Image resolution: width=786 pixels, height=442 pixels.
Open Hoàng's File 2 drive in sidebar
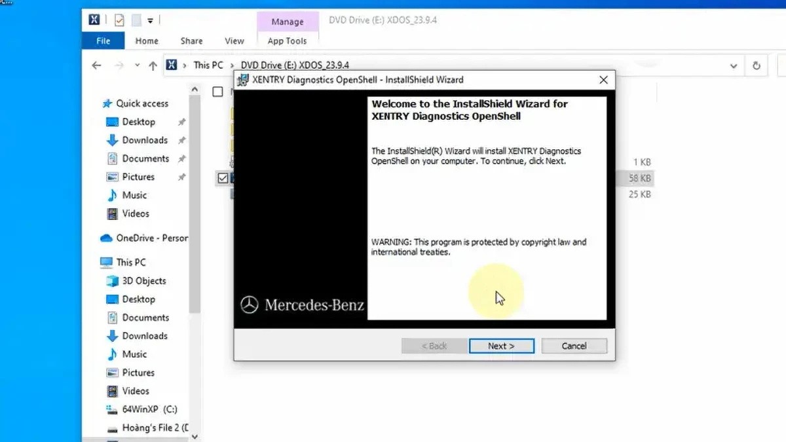click(x=155, y=428)
